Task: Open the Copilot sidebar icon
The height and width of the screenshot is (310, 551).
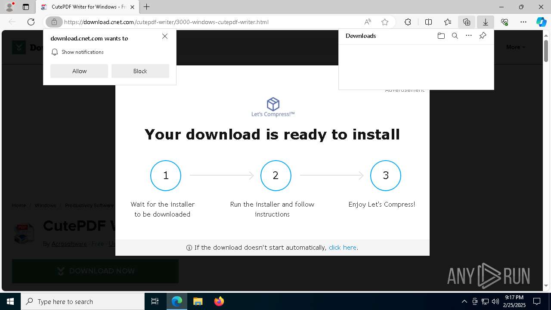Action: coord(541,22)
